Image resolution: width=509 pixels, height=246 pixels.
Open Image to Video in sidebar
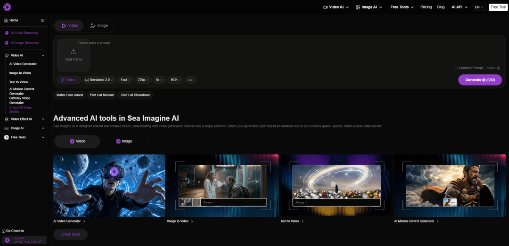(20, 73)
